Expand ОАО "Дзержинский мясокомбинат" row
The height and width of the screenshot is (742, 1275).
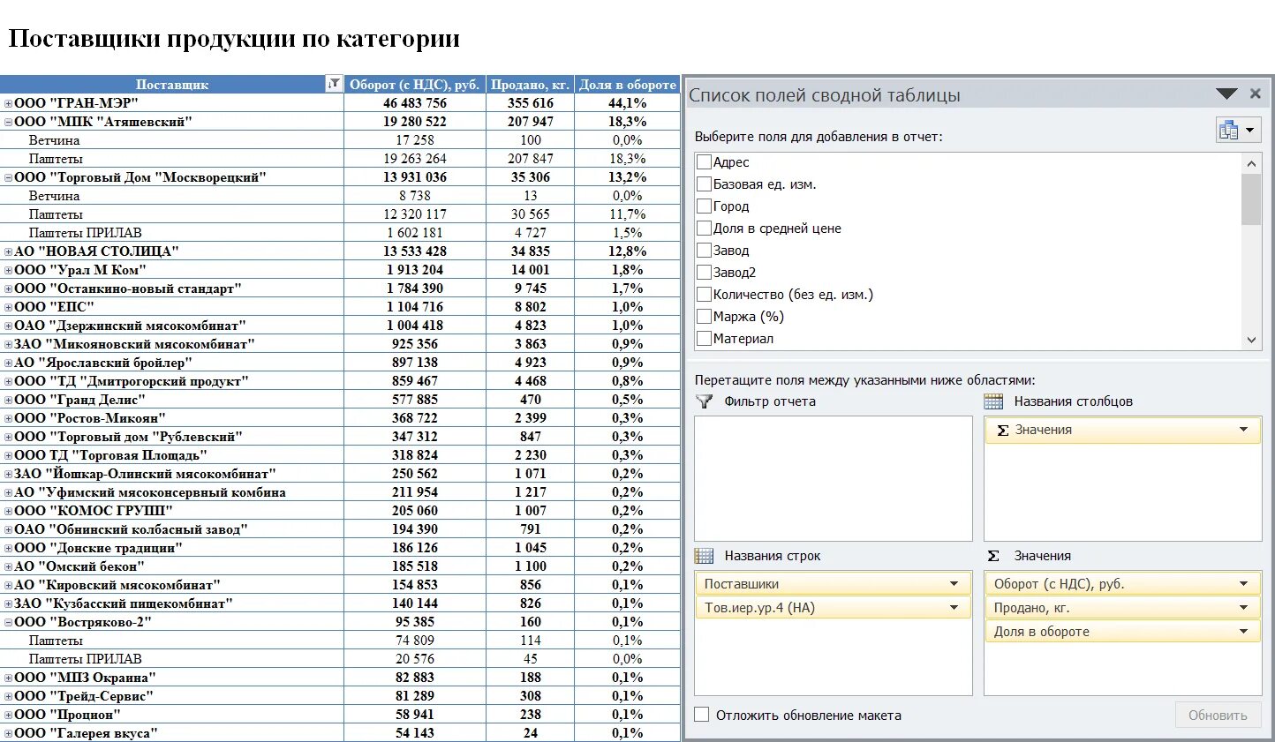click(x=8, y=326)
